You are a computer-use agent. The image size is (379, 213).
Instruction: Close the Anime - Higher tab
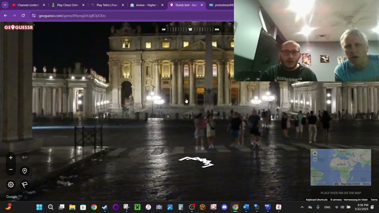tap(162, 5)
